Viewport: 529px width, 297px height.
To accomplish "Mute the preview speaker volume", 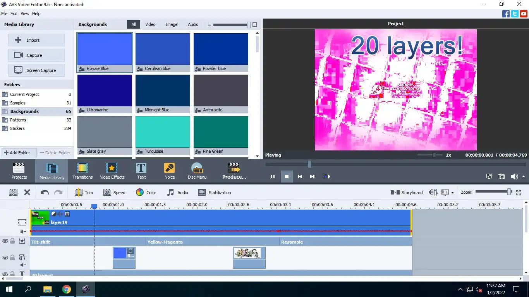I will pos(514,176).
